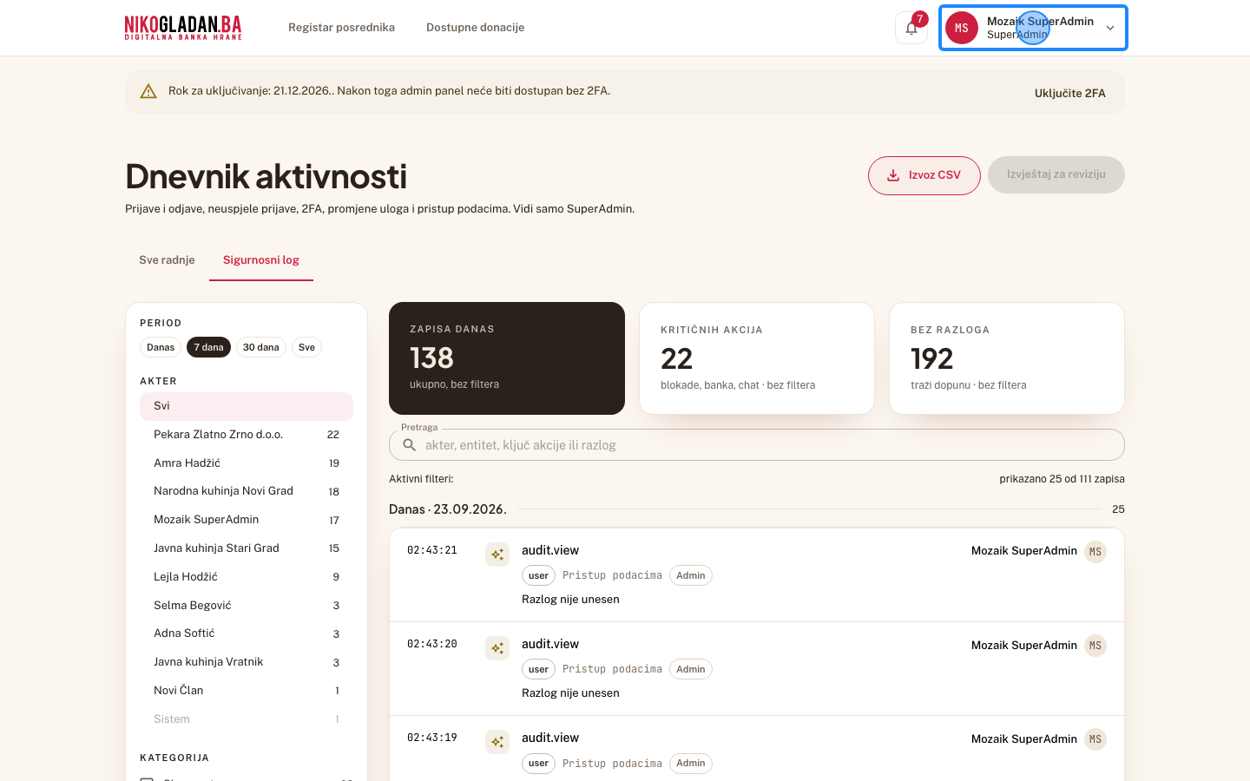Click the Kritičnih akcija 22 card

click(x=757, y=358)
